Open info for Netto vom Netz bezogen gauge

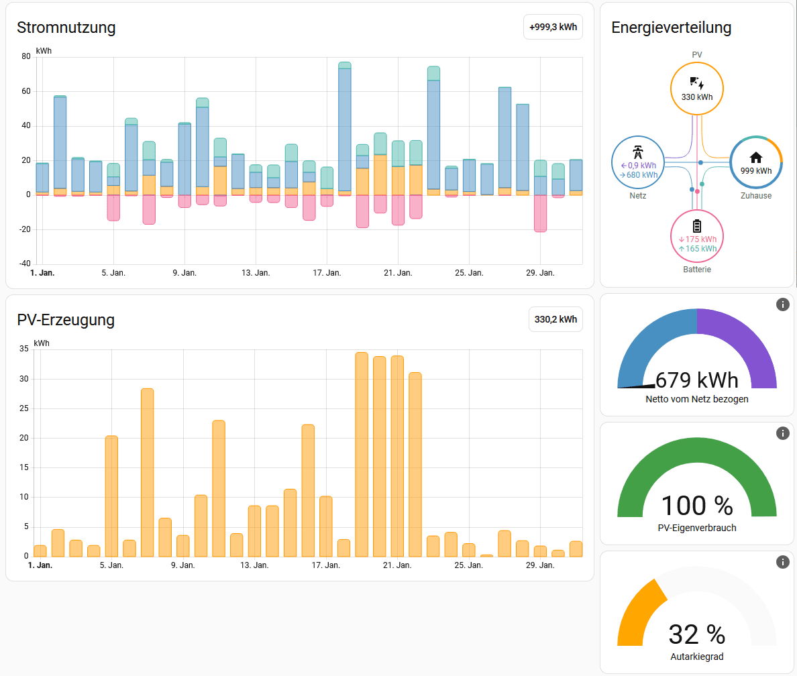[782, 304]
